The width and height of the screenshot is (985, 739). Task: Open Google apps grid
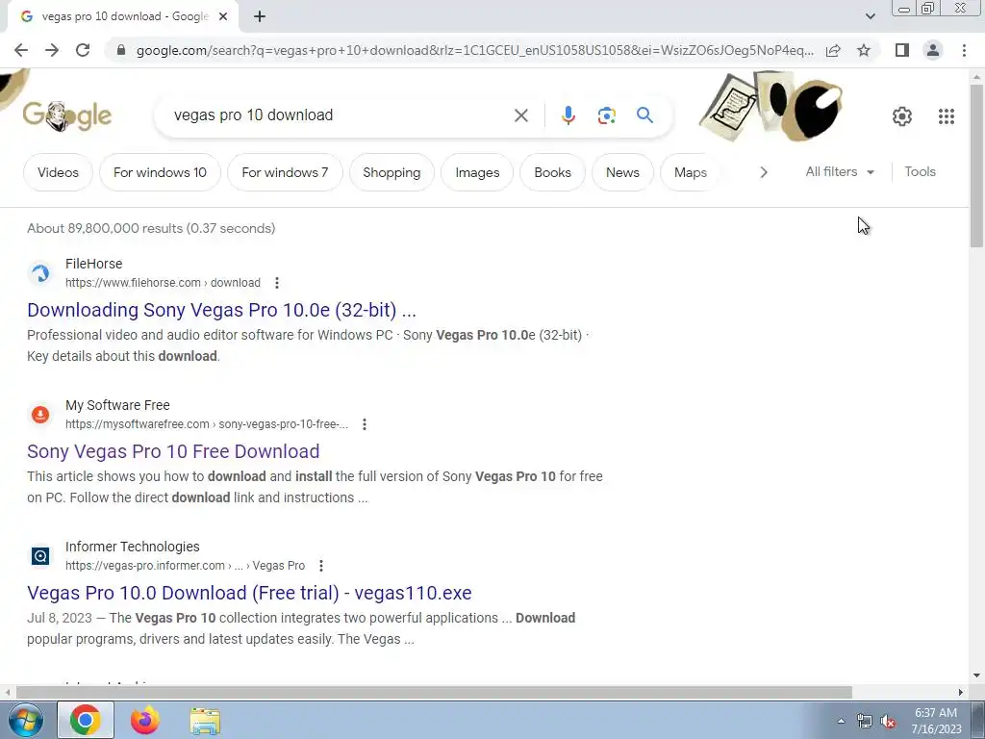point(947,116)
